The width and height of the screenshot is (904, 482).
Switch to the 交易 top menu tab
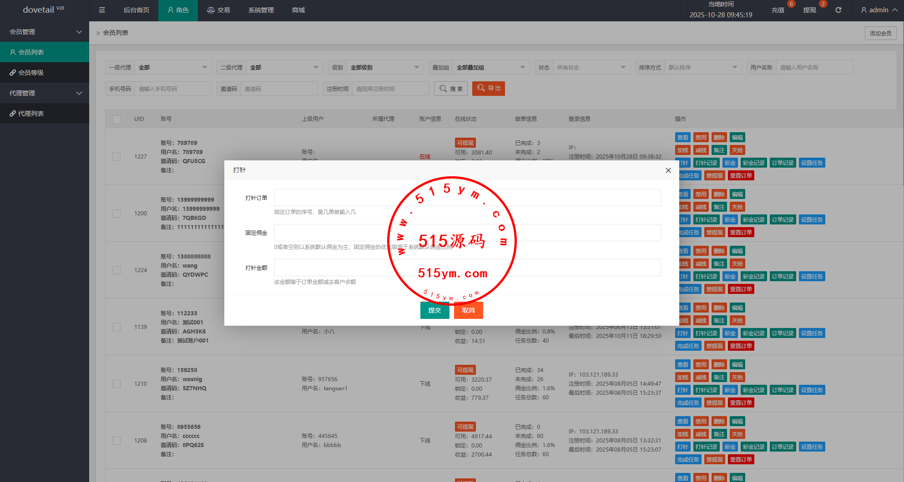(218, 10)
